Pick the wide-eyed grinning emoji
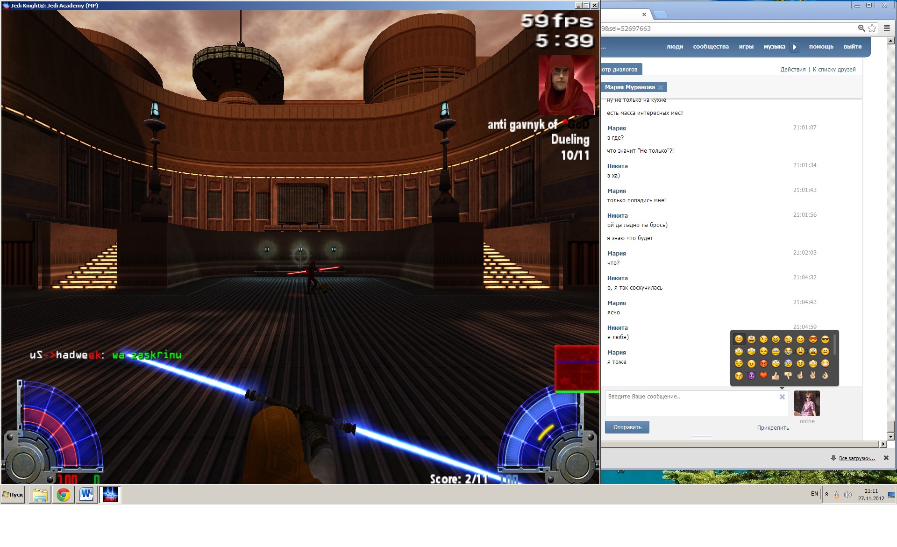The height and width of the screenshot is (547, 897). coord(751,339)
